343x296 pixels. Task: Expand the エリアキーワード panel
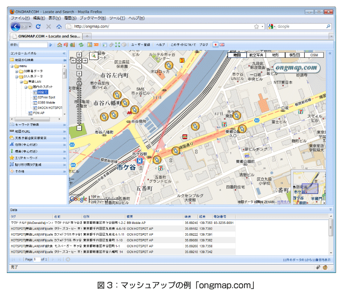coord(64,158)
